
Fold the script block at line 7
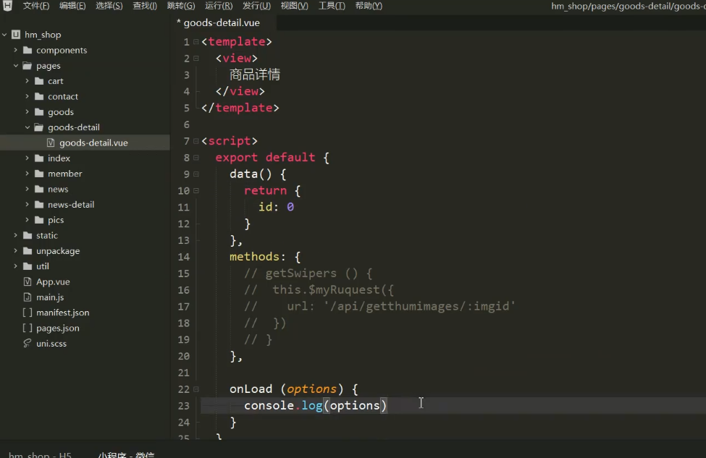pos(196,141)
